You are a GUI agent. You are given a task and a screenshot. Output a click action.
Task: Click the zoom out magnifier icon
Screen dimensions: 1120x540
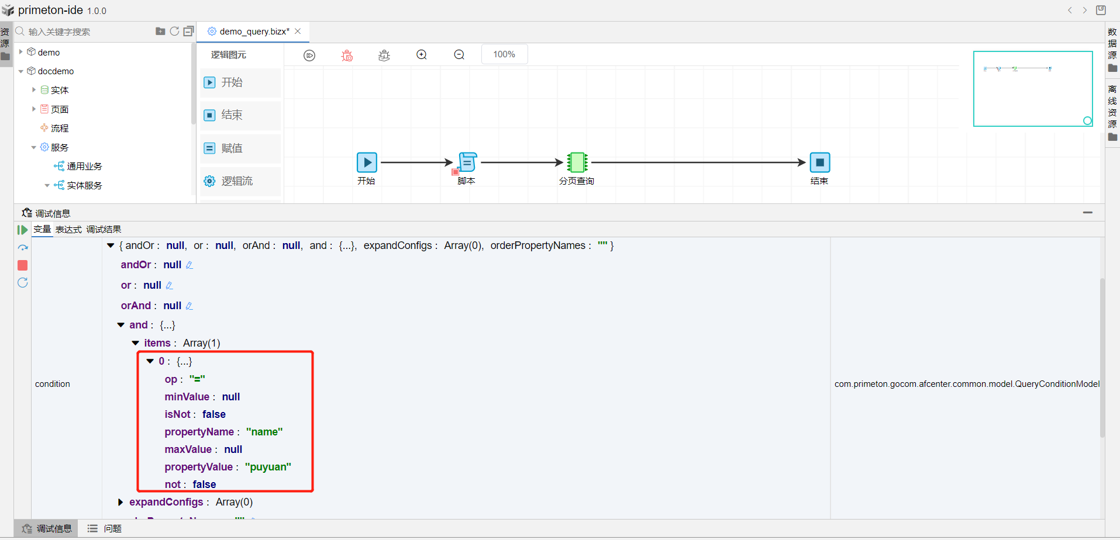coord(459,55)
